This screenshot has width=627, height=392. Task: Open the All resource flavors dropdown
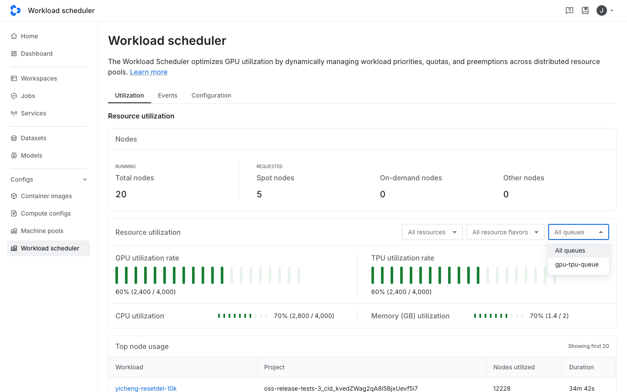point(506,232)
